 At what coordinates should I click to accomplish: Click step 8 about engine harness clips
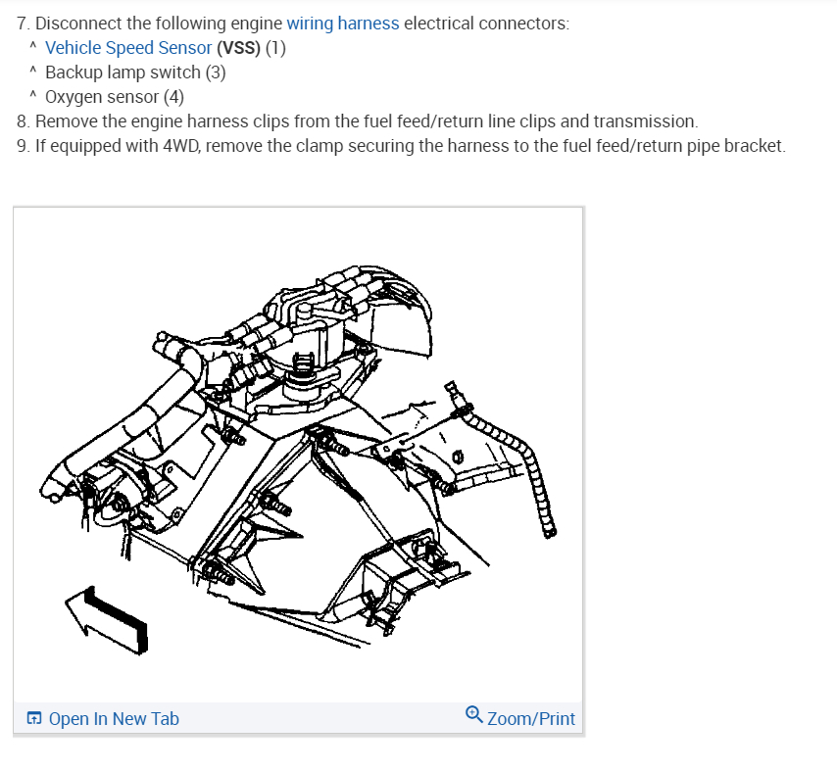tap(357, 121)
